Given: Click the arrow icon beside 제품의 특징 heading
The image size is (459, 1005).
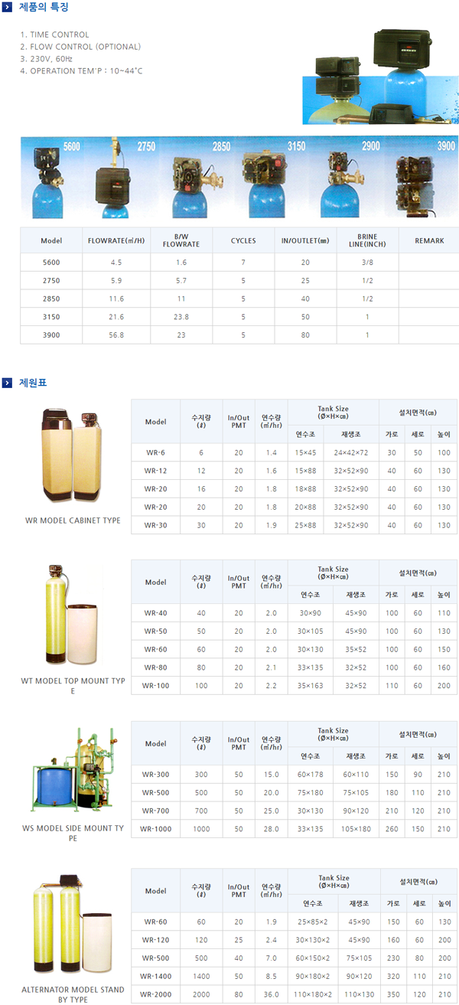Looking at the screenshot, I should tap(7, 8).
